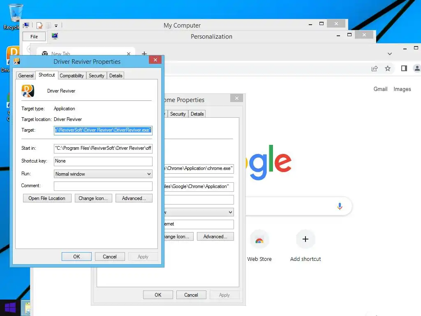Open Gmail link on Google page
This screenshot has height=316, width=421.
380,89
